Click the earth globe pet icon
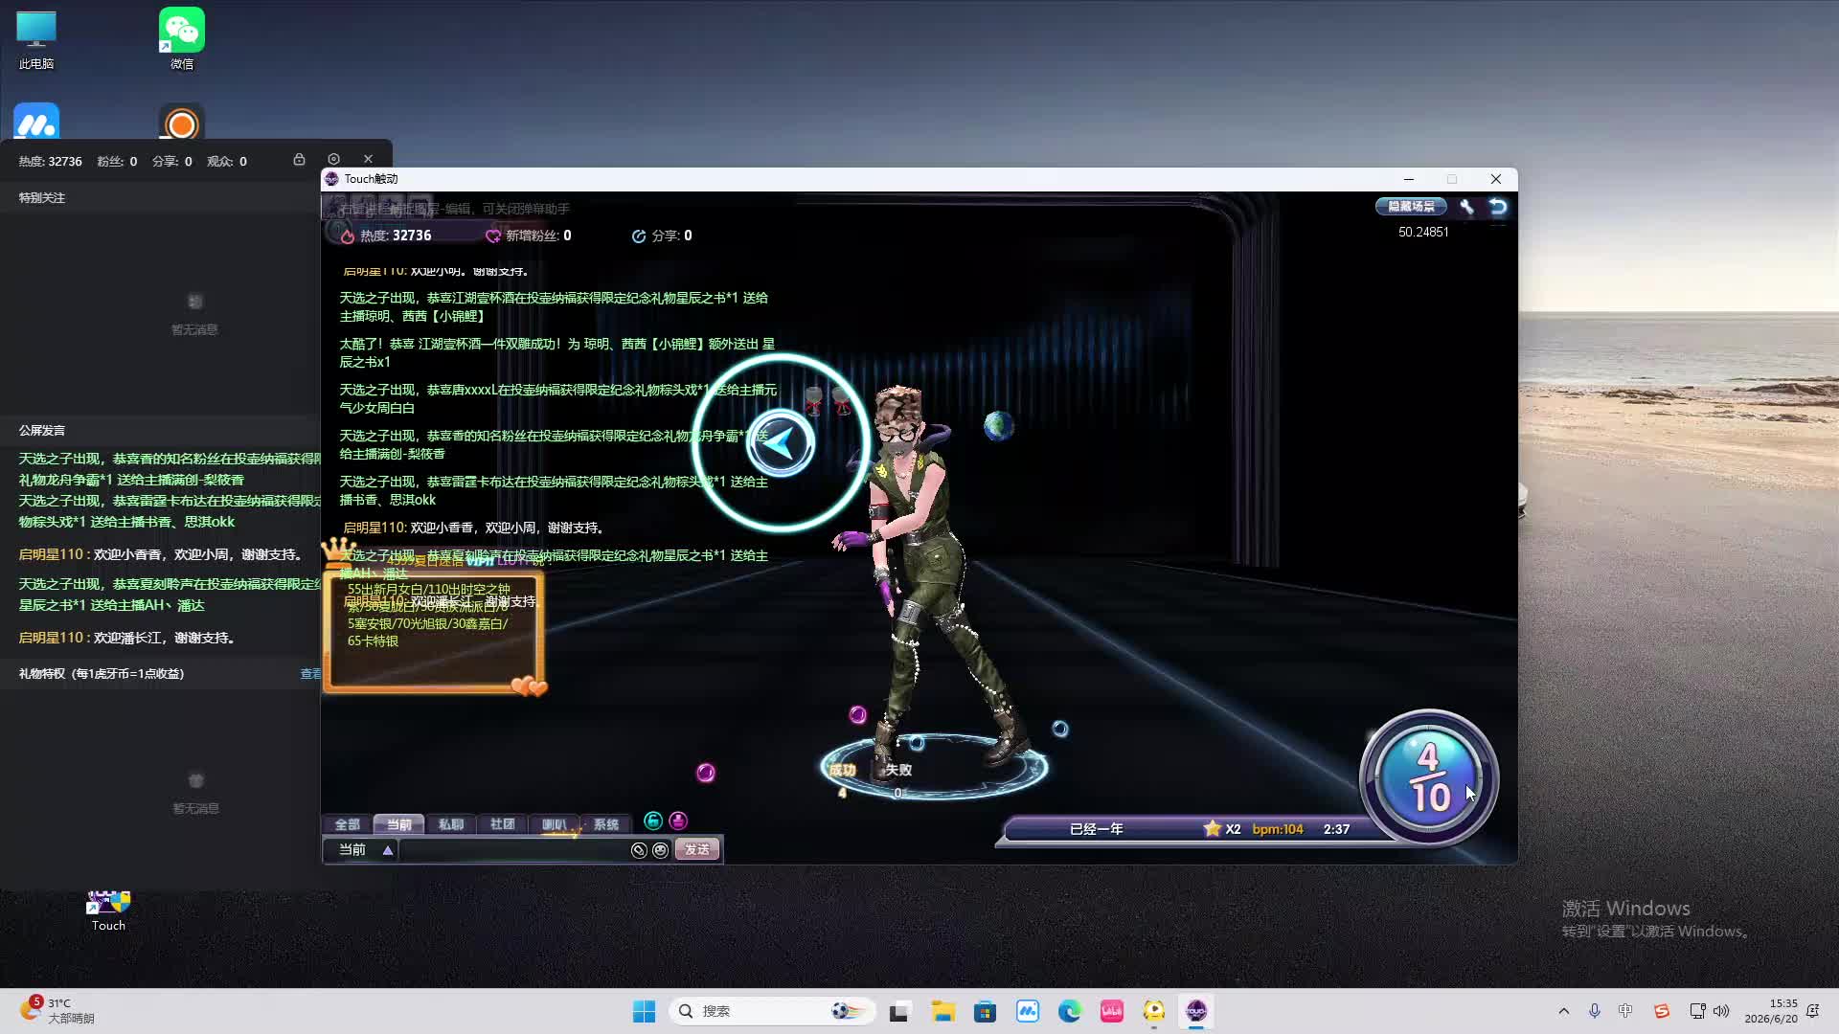1839x1034 pixels. pyautogui.click(x=998, y=425)
